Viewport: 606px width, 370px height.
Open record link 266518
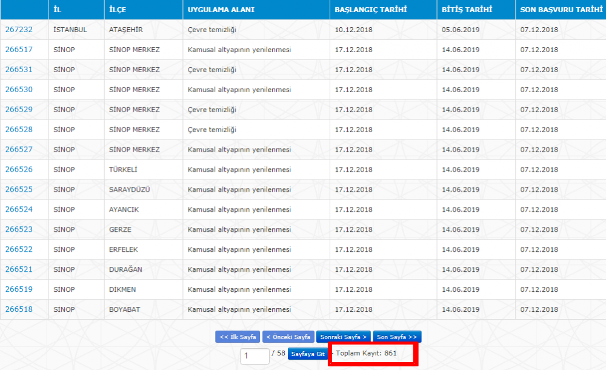[19, 309]
